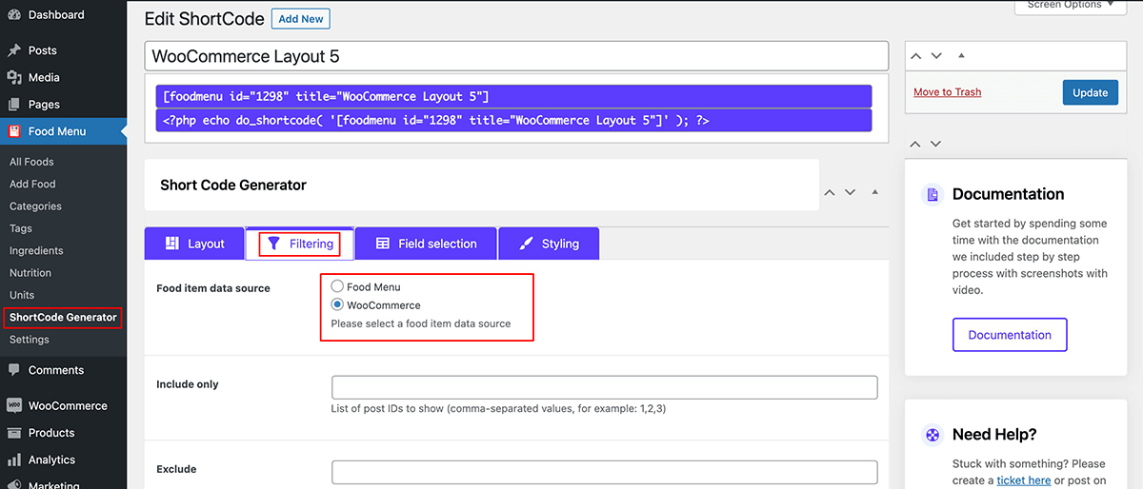Open the ticket here link
The image size is (1143, 489).
point(1024,480)
